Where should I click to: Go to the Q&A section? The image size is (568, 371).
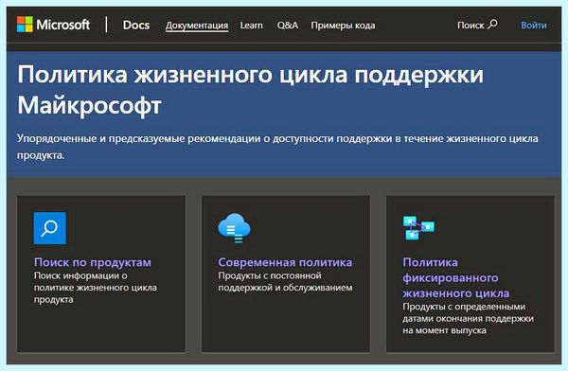(288, 26)
